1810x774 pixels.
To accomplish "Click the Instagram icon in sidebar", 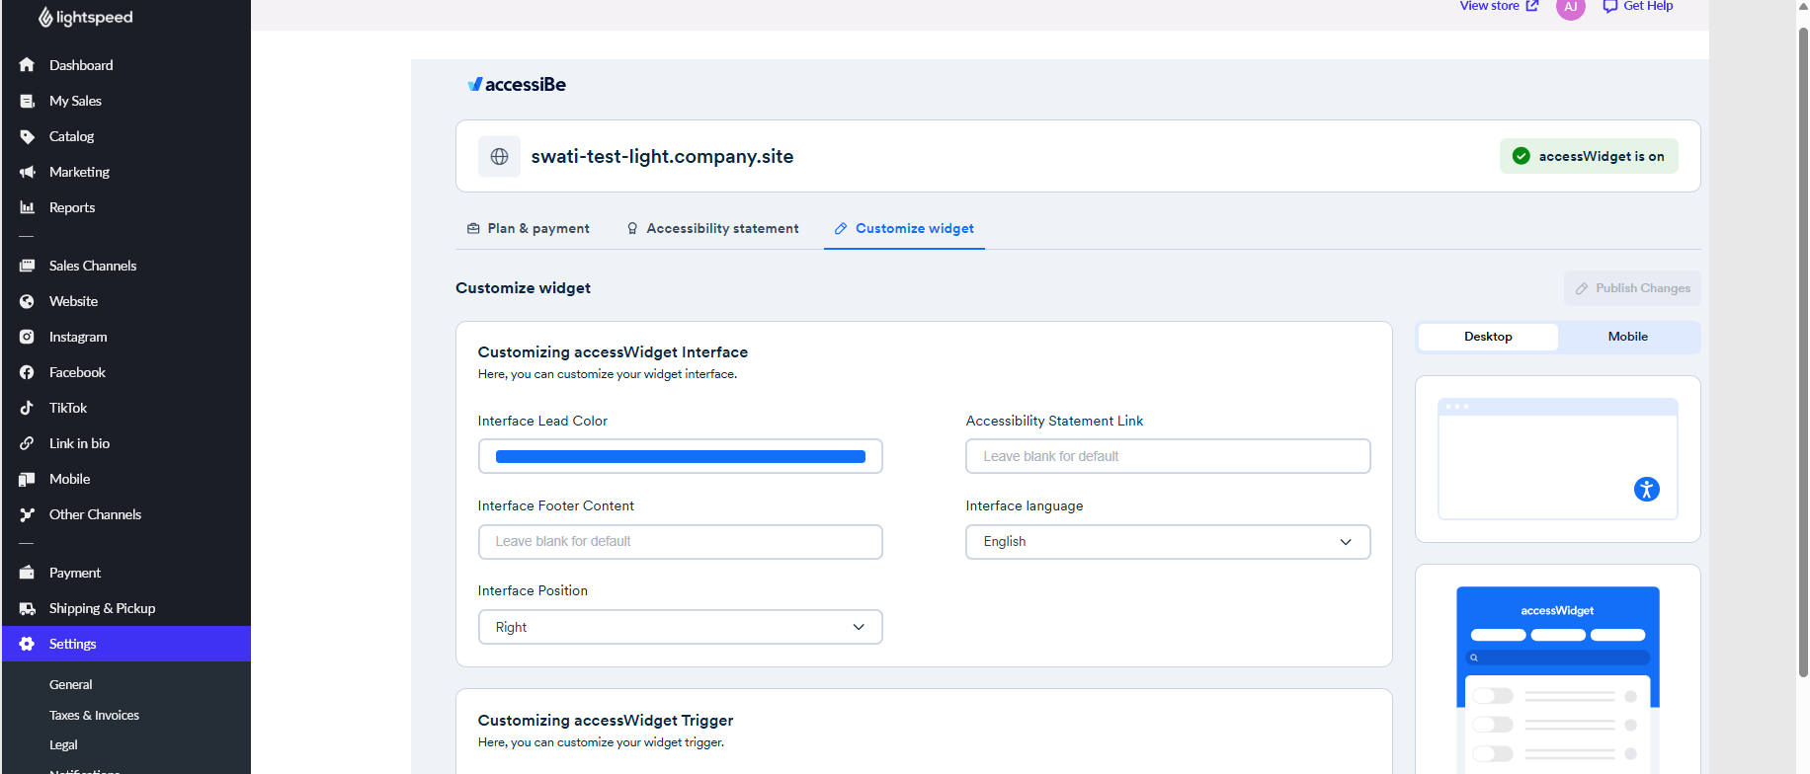I will coord(27,337).
